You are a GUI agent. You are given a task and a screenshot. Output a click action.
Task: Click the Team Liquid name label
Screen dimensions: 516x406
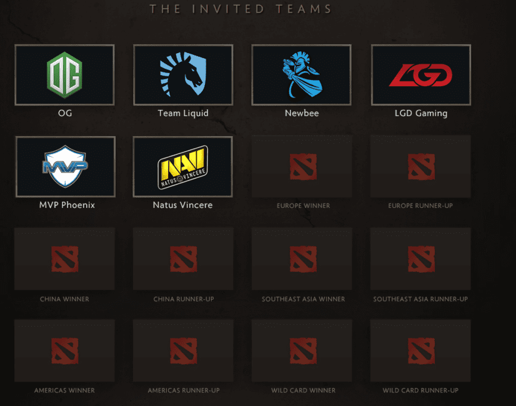pos(183,113)
